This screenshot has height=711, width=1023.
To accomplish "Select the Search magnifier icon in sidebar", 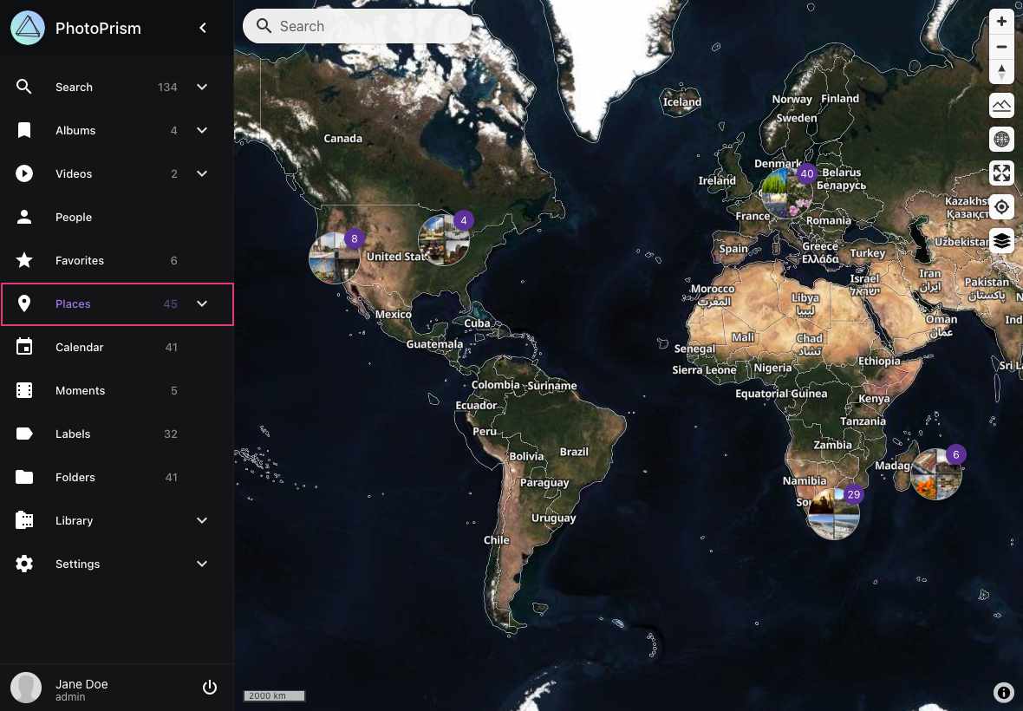I will click(23, 87).
